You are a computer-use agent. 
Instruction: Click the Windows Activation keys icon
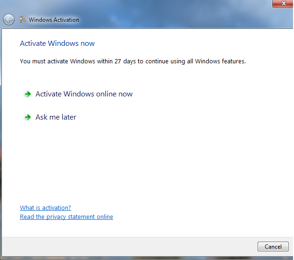22,19
